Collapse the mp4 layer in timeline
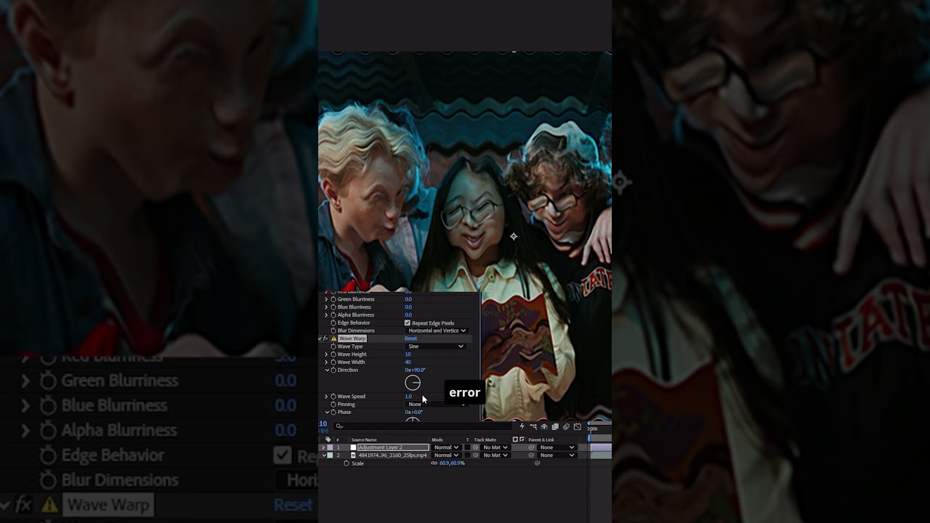Viewport: 930px width, 523px height. [324, 455]
